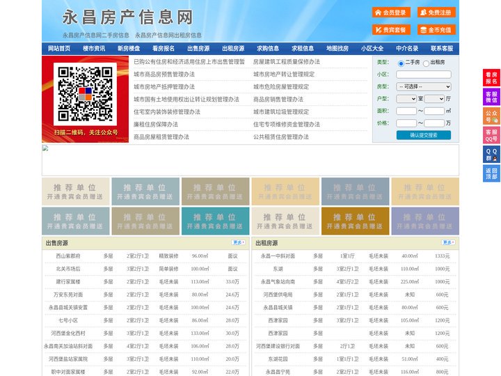Click the 看房报名 side floating icon
Viewport: 501px width, 376px height.
tap(491, 78)
